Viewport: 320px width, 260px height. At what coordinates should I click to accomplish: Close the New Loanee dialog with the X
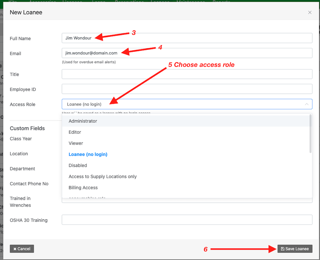point(310,12)
